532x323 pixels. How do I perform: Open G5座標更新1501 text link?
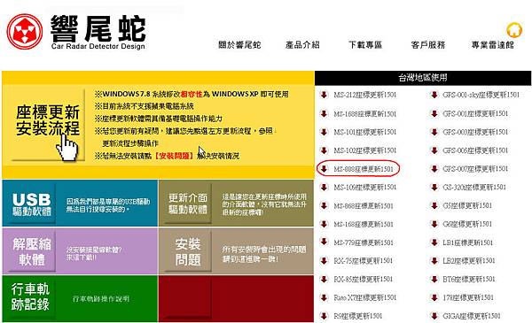pos(467,205)
